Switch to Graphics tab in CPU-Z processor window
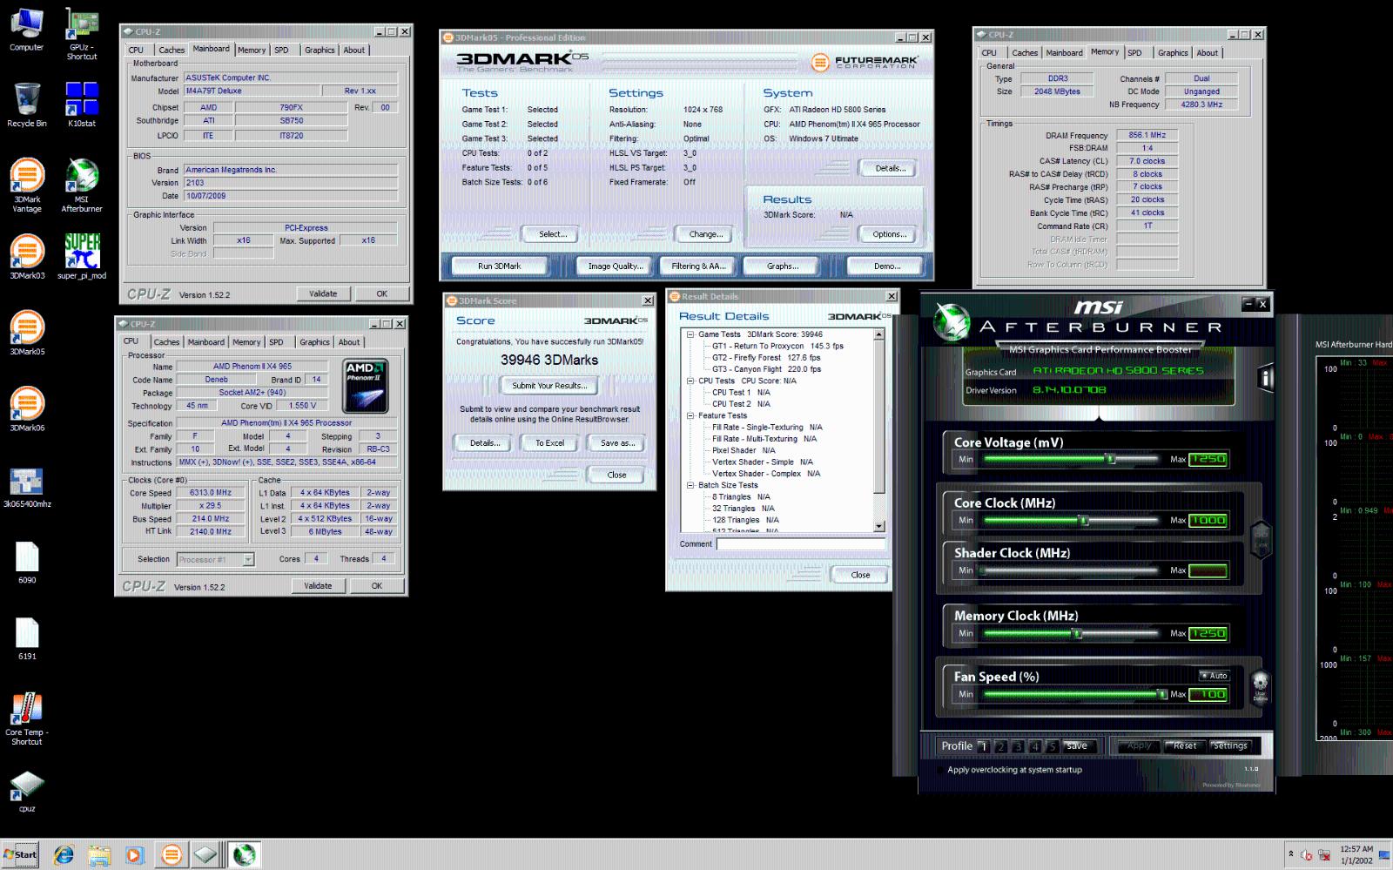Viewport: 1393px width, 870px height. click(x=314, y=342)
